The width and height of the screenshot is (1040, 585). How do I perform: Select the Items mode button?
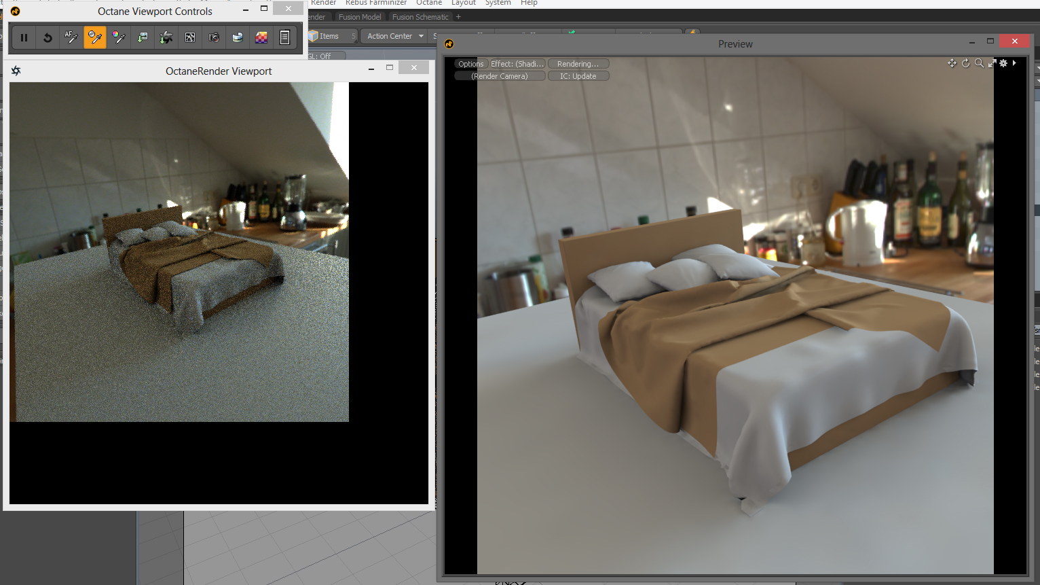331,36
